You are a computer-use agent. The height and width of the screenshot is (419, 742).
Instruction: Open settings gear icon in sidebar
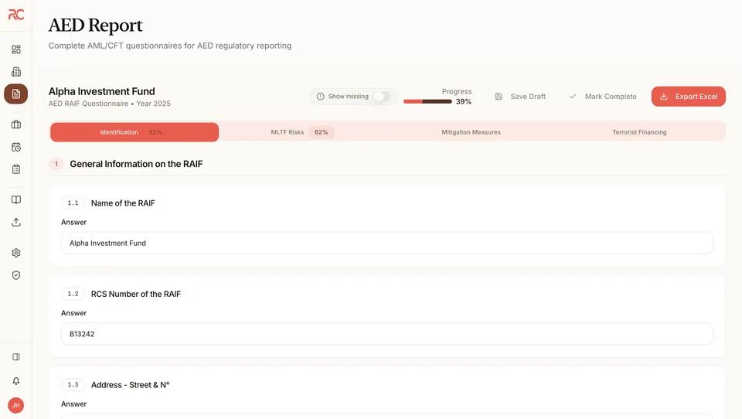click(x=16, y=253)
